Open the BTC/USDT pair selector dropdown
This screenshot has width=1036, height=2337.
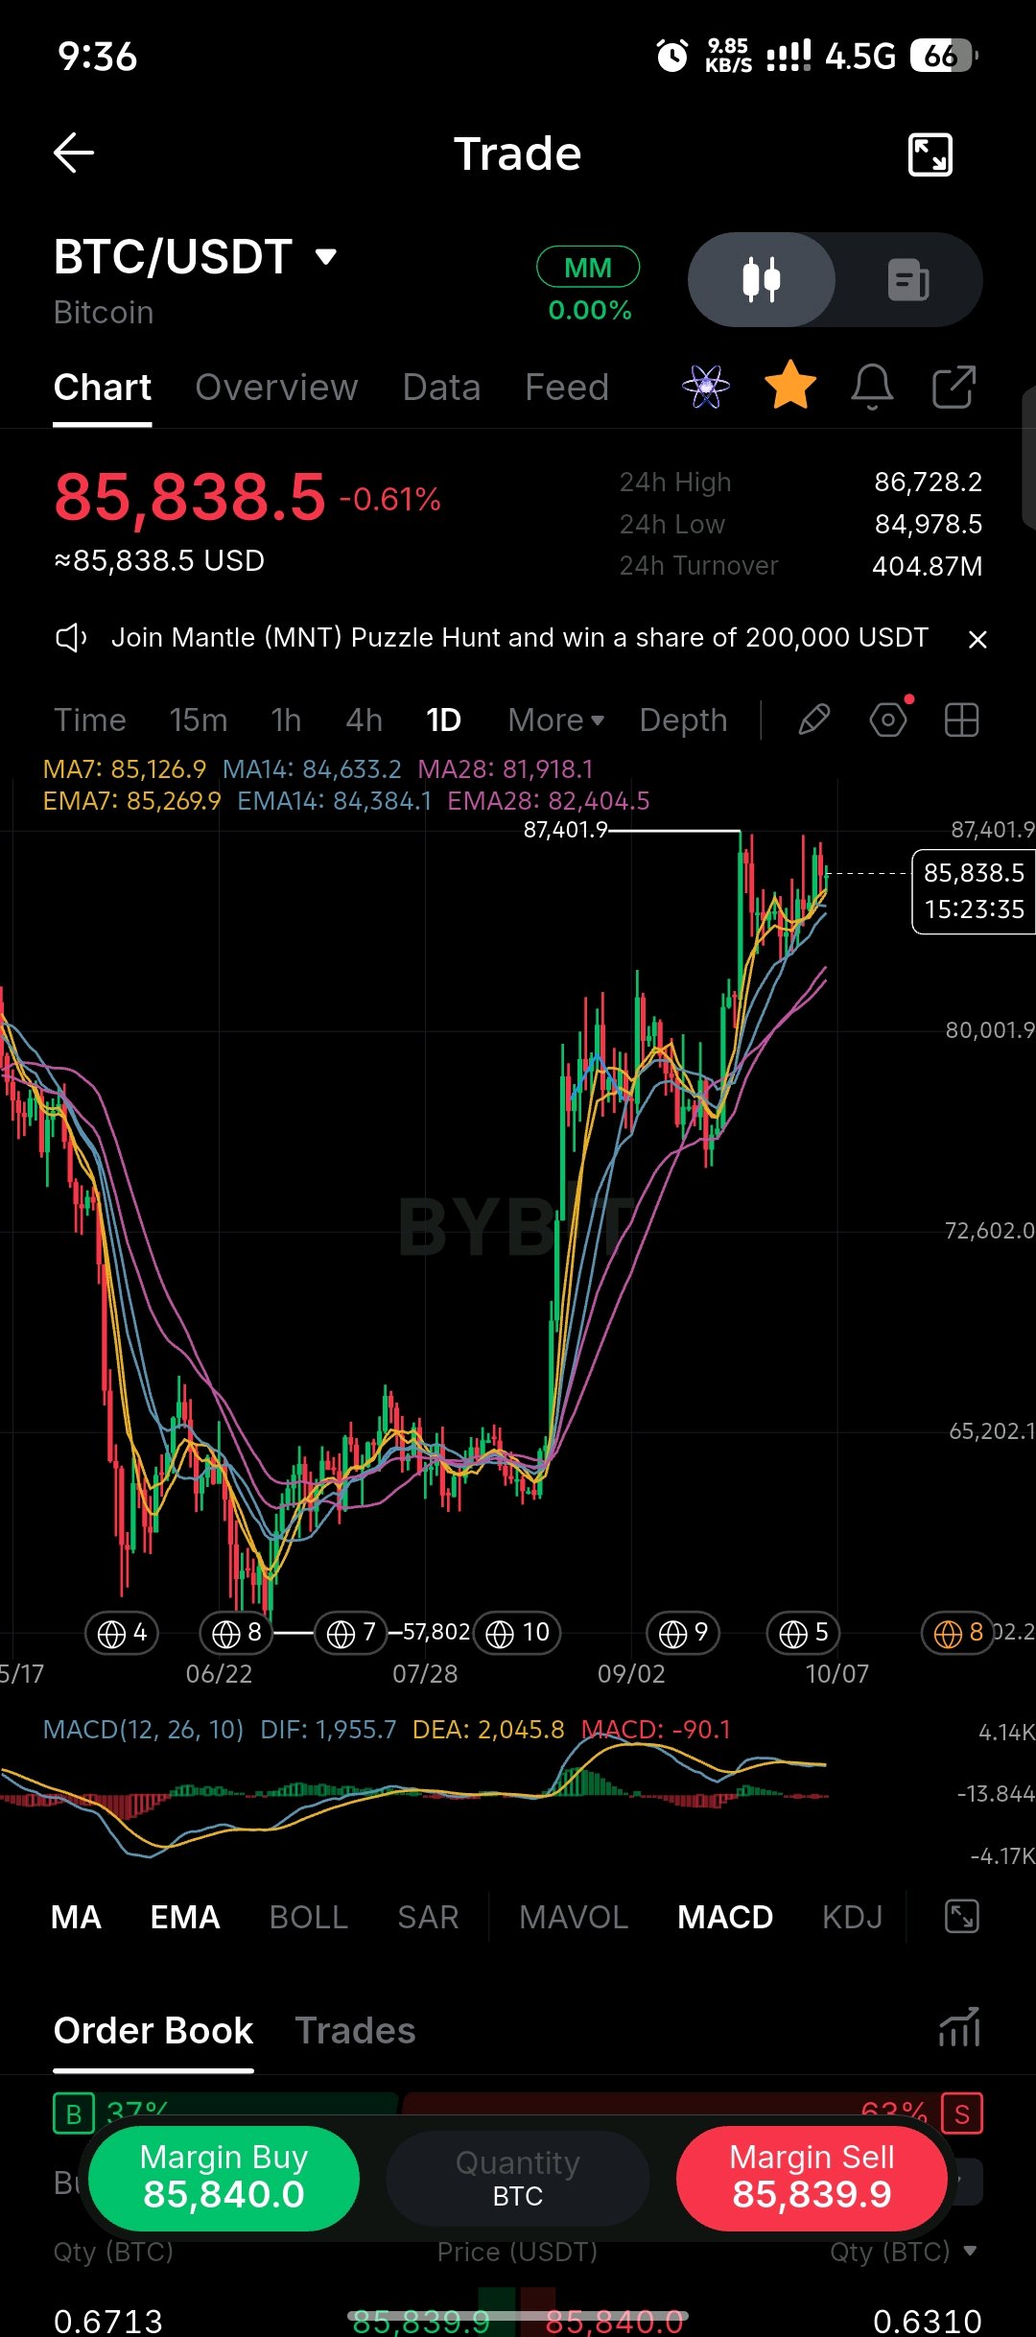196,257
